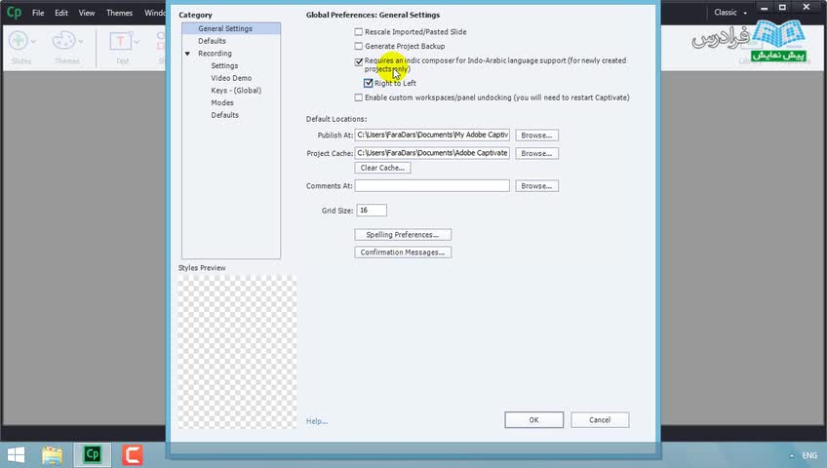
Task: Open File Explorer from the taskbar
Action: click(53, 454)
